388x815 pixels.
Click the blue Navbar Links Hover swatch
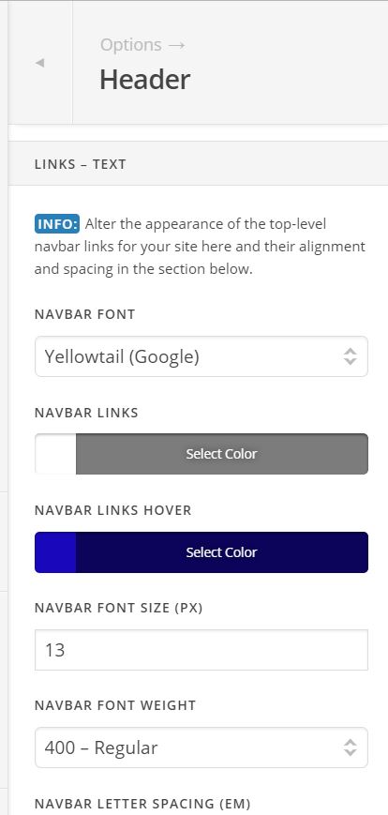point(55,552)
